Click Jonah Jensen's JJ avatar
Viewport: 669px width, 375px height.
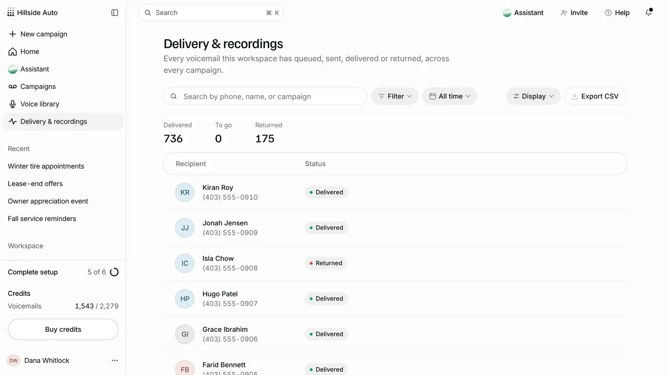[x=185, y=228]
